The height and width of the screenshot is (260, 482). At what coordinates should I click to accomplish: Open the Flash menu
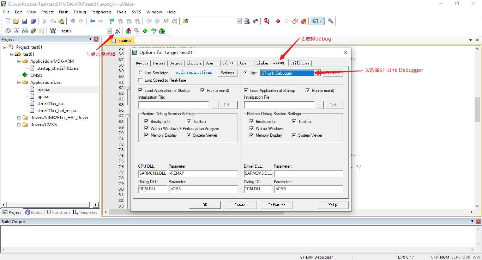point(64,12)
